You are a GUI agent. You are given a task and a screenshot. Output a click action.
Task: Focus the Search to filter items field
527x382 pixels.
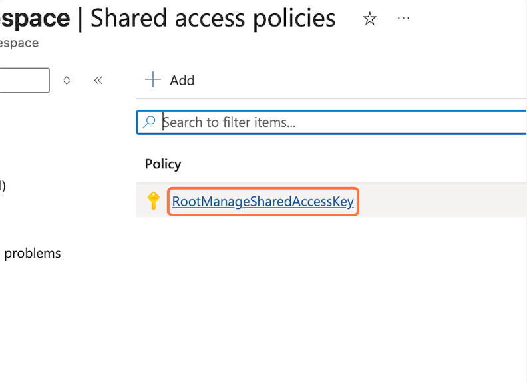(x=333, y=122)
